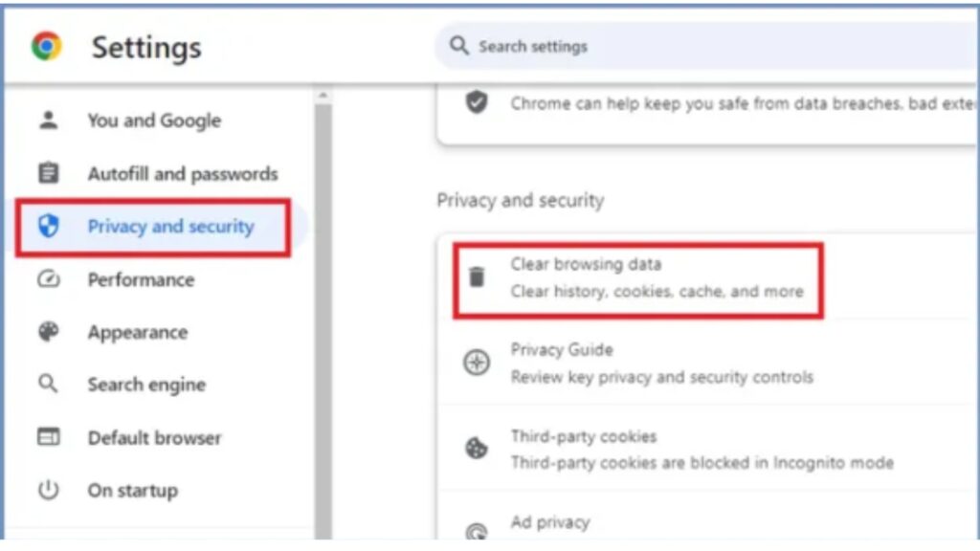This screenshot has width=980, height=551.
Task: Open Clear browsing data option
Action: [x=657, y=277]
